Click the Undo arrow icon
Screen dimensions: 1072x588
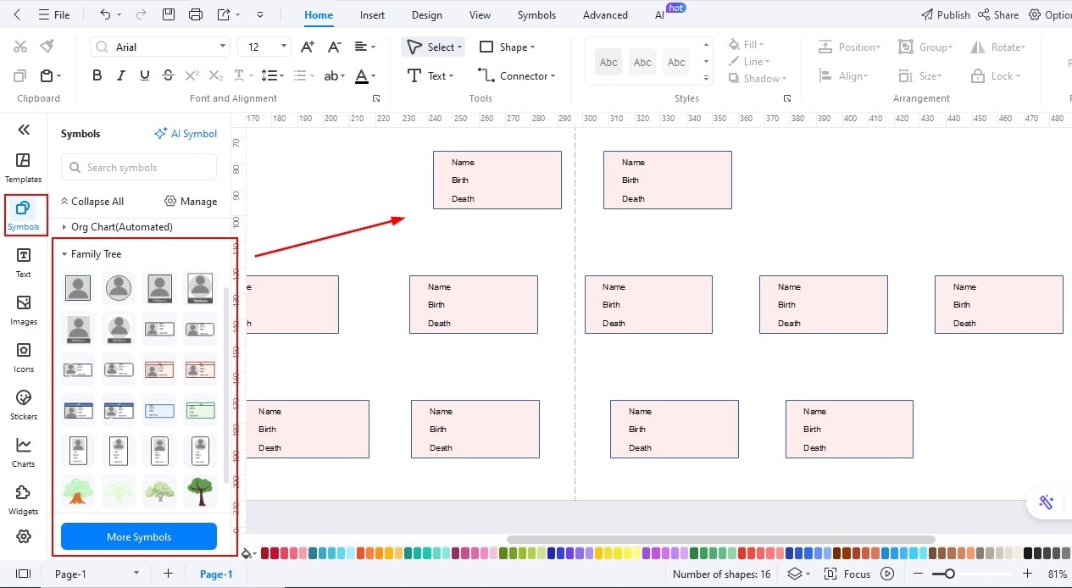[104, 14]
